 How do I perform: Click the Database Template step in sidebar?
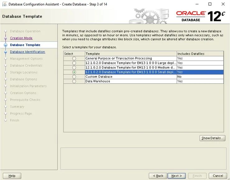click(x=25, y=45)
